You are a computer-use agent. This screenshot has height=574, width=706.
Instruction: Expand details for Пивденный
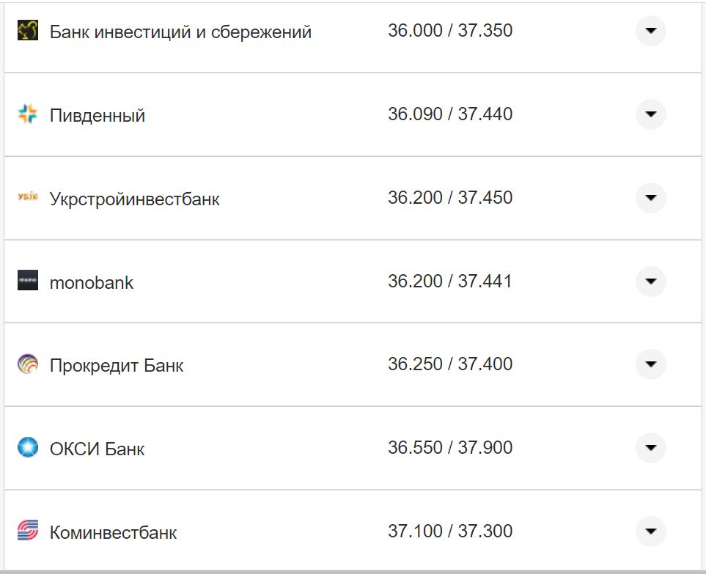[x=650, y=114]
